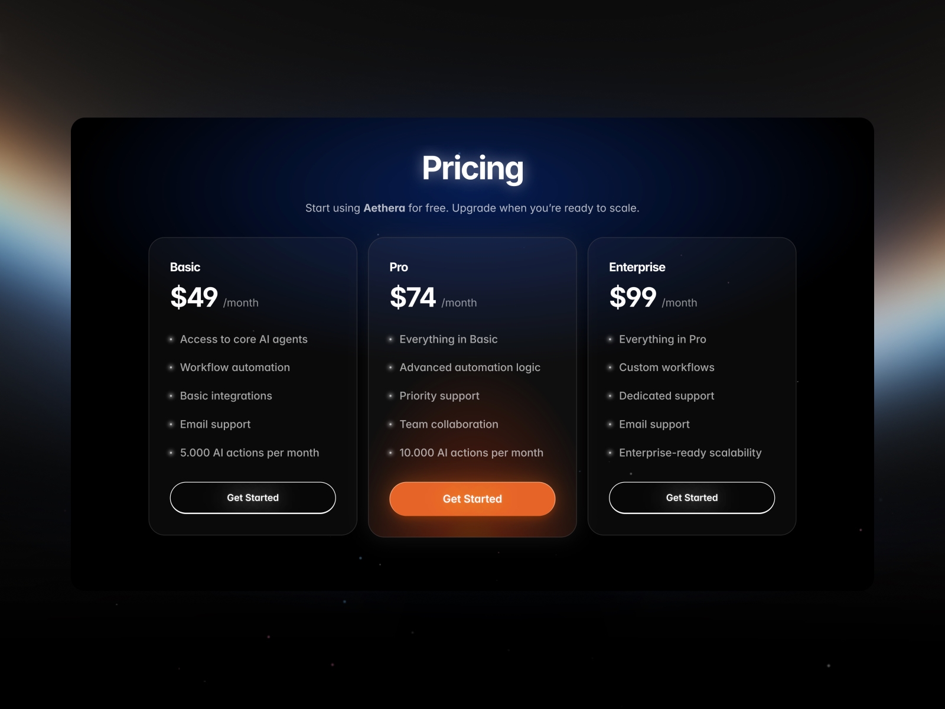This screenshot has height=709, width=945.
Task: Click the Enterprise-ready scalability item
Action: click(690, 453)
